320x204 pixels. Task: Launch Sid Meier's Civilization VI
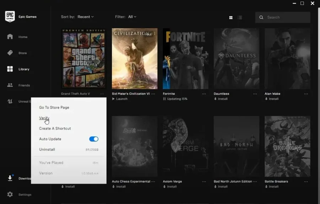pyautogui.click(x=120, y=99)
